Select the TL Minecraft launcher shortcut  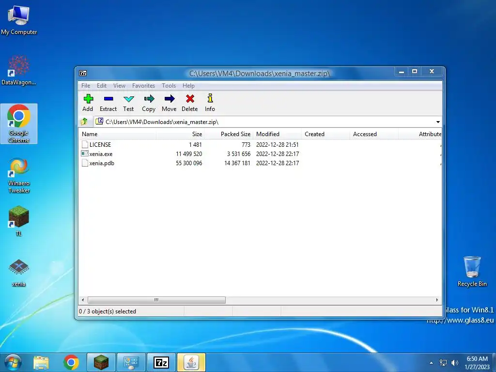(x=19, y=221)
